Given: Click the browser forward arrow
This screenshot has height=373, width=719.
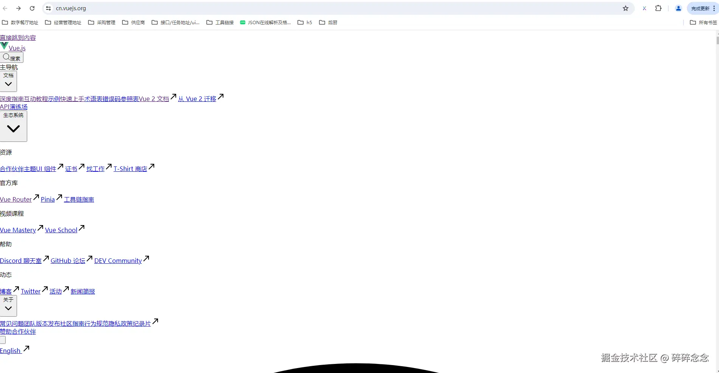Looking at the screenshot, I should pos(19,8).
